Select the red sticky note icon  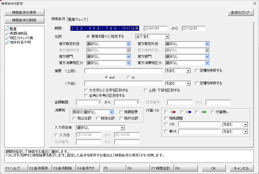click(173, 112)
